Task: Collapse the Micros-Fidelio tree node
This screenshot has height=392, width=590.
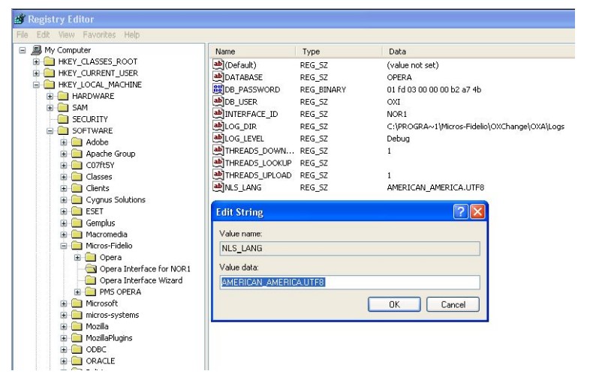Action: pyautogui.click(x=65, y=246)
